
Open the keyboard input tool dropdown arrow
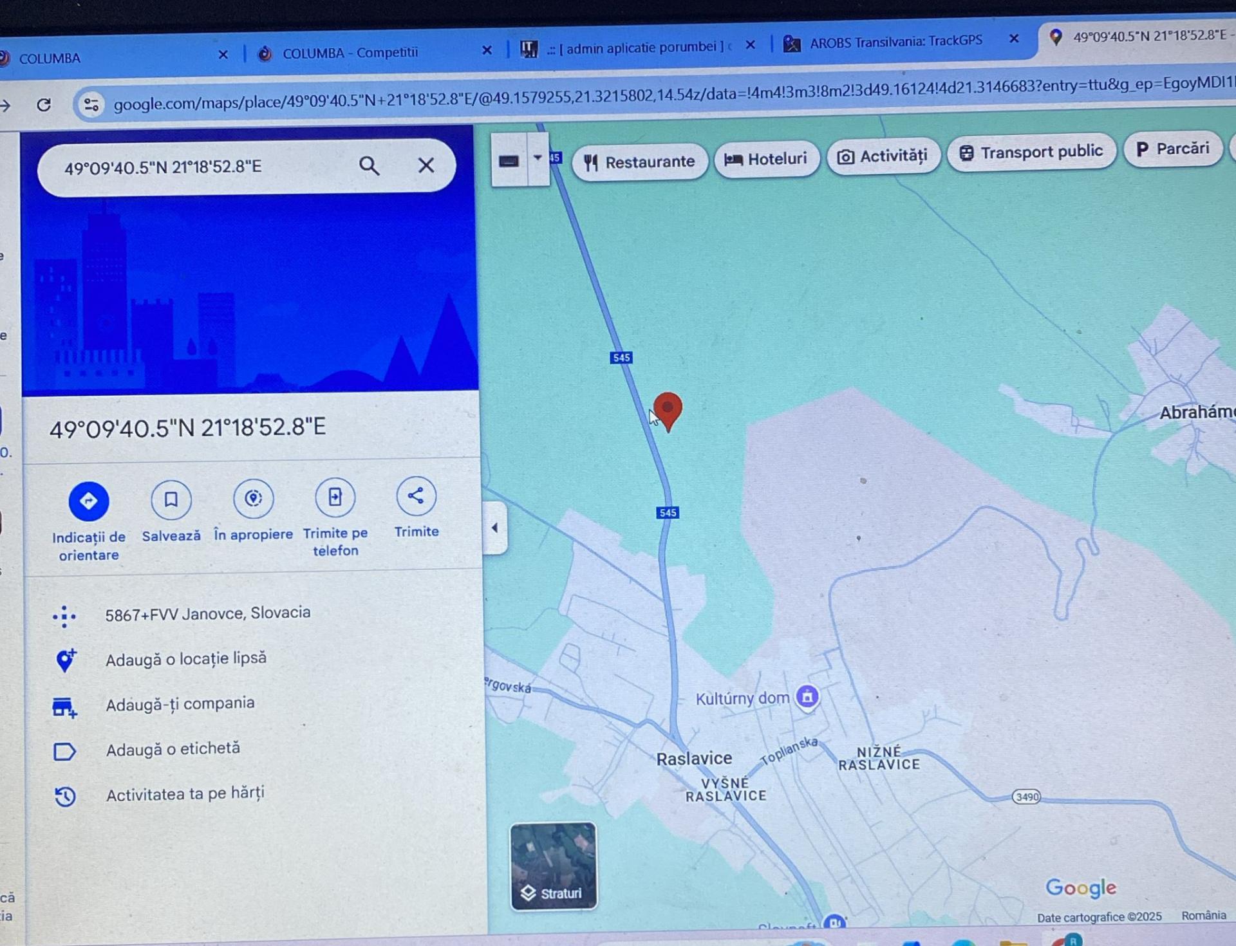538,158
